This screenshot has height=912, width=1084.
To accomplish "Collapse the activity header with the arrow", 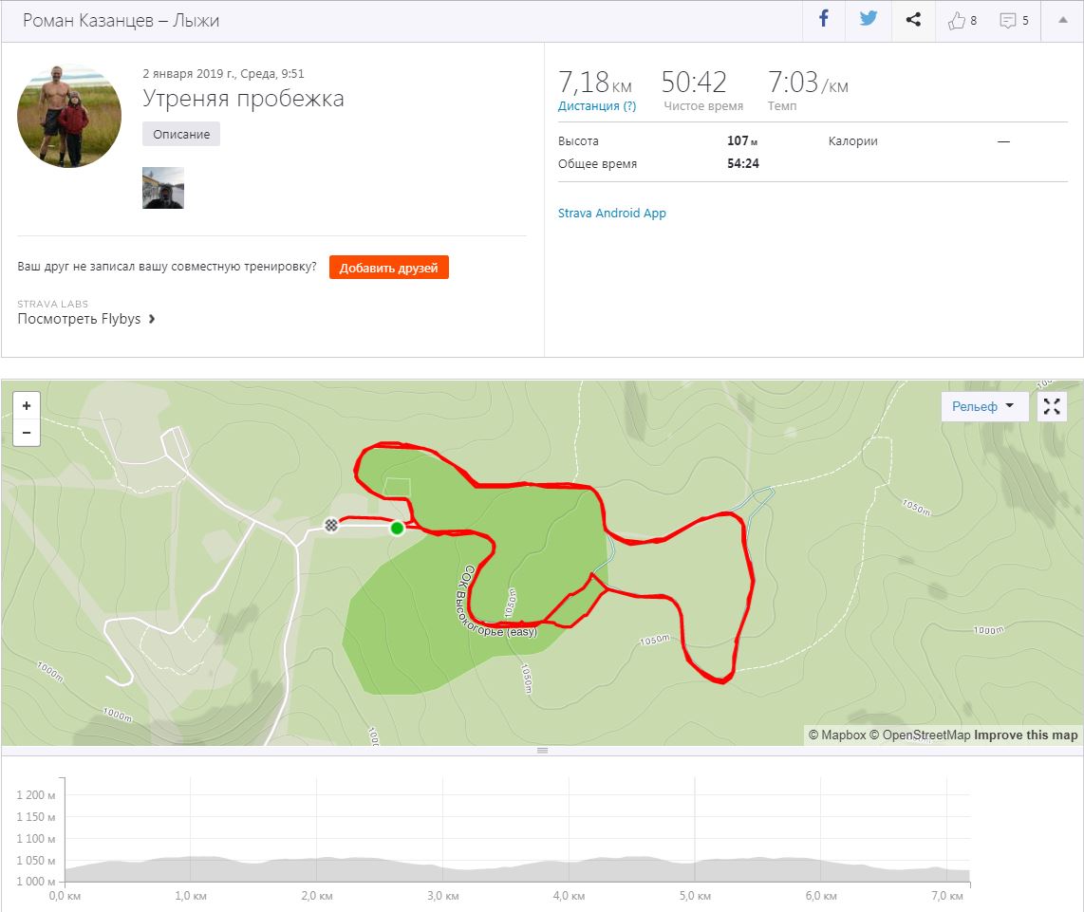I will (1062, 20).
